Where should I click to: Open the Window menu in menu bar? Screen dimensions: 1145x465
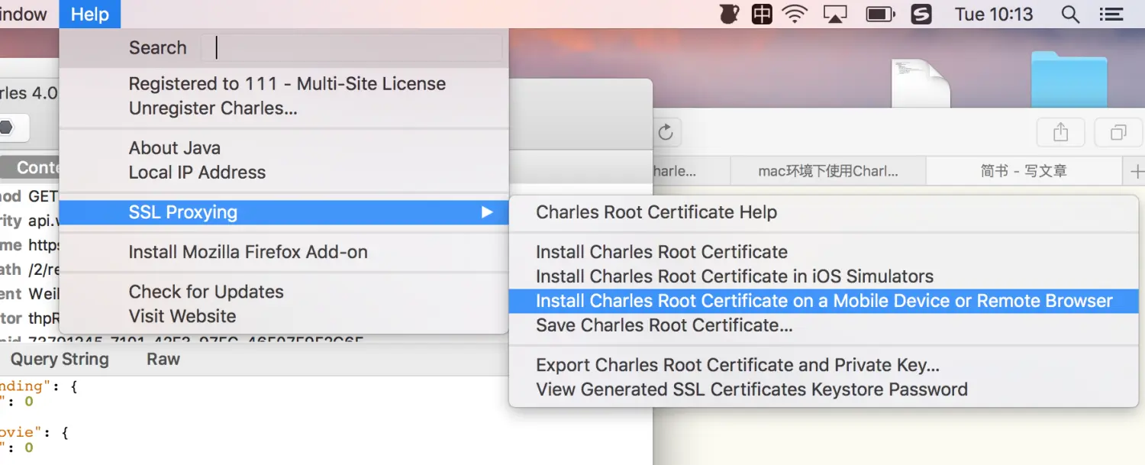(x=24, y=14)
